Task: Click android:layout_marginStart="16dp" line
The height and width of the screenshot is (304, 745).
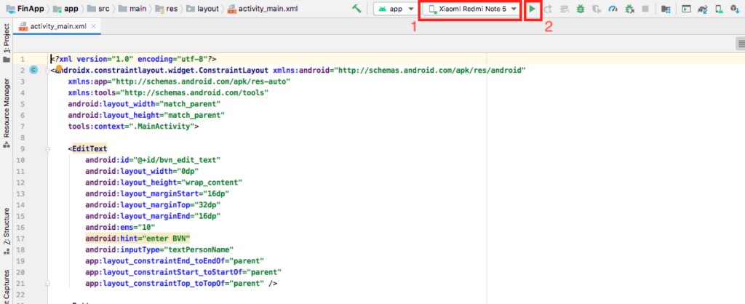Action: (157, 193)
